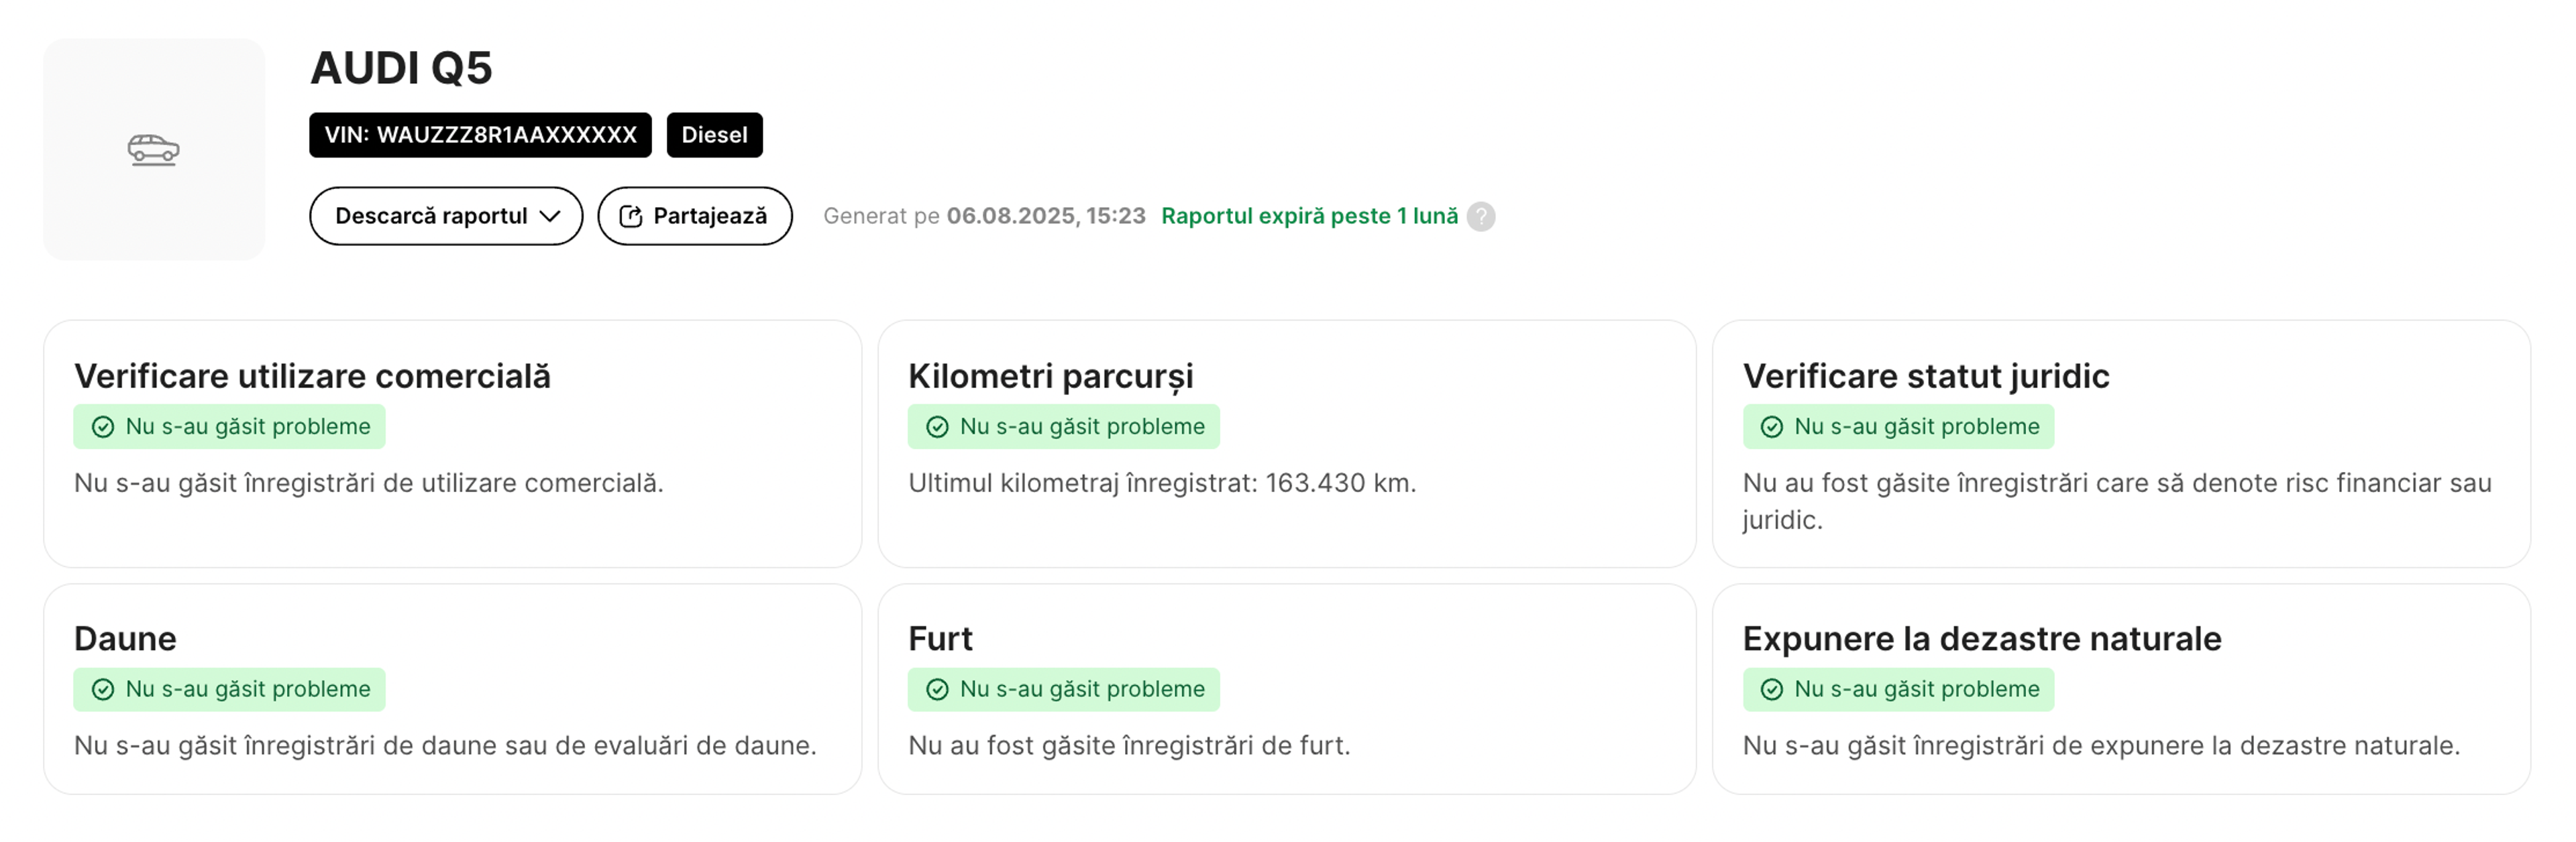This screenshot has width=2576, height=842.
Task: Toggle the 'Nu s-au găsit probleme' badge under Daune
Action: click(228, 688)
